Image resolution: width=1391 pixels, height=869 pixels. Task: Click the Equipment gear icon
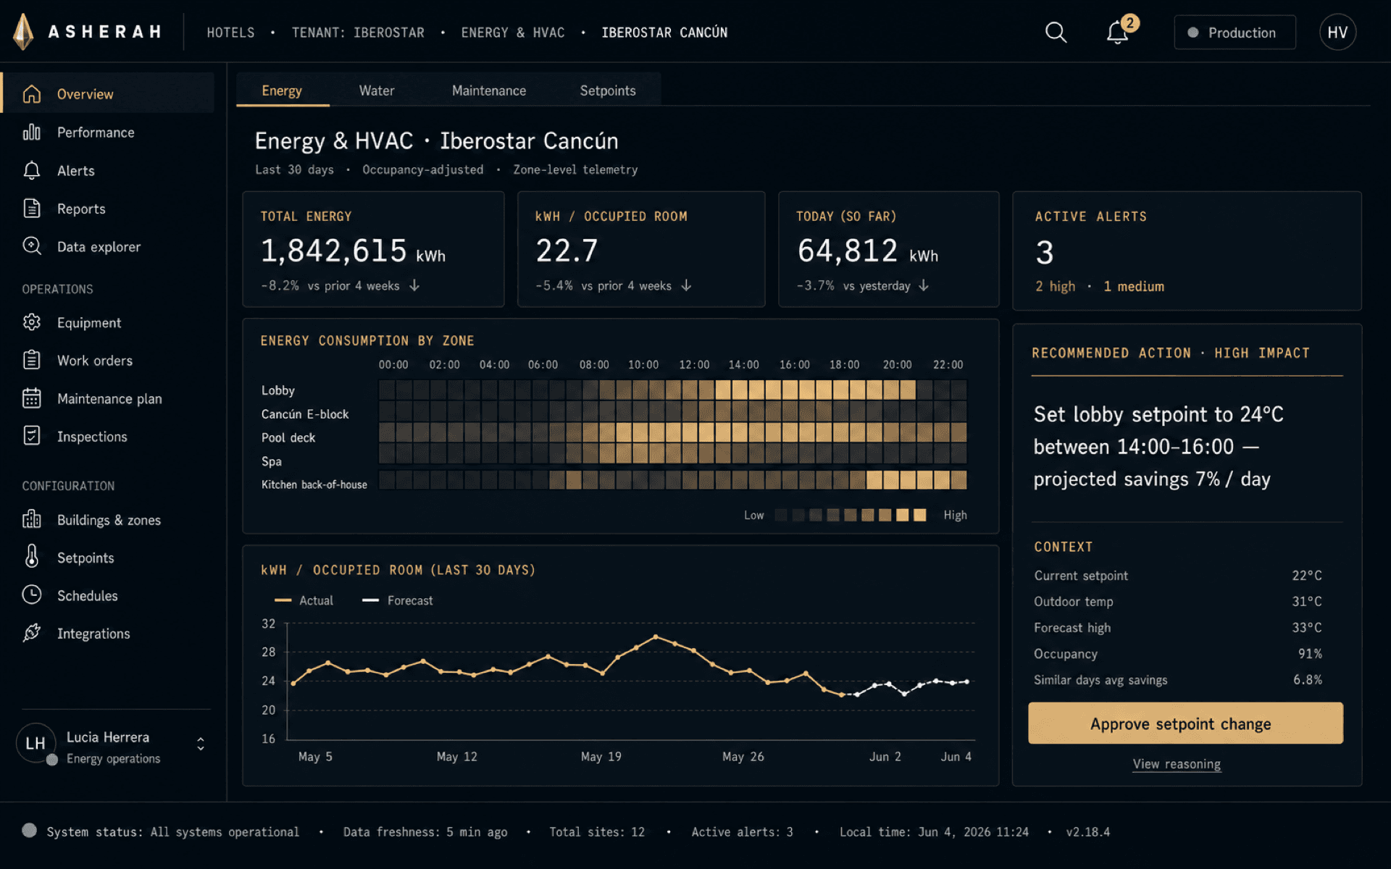pos(32,322)
